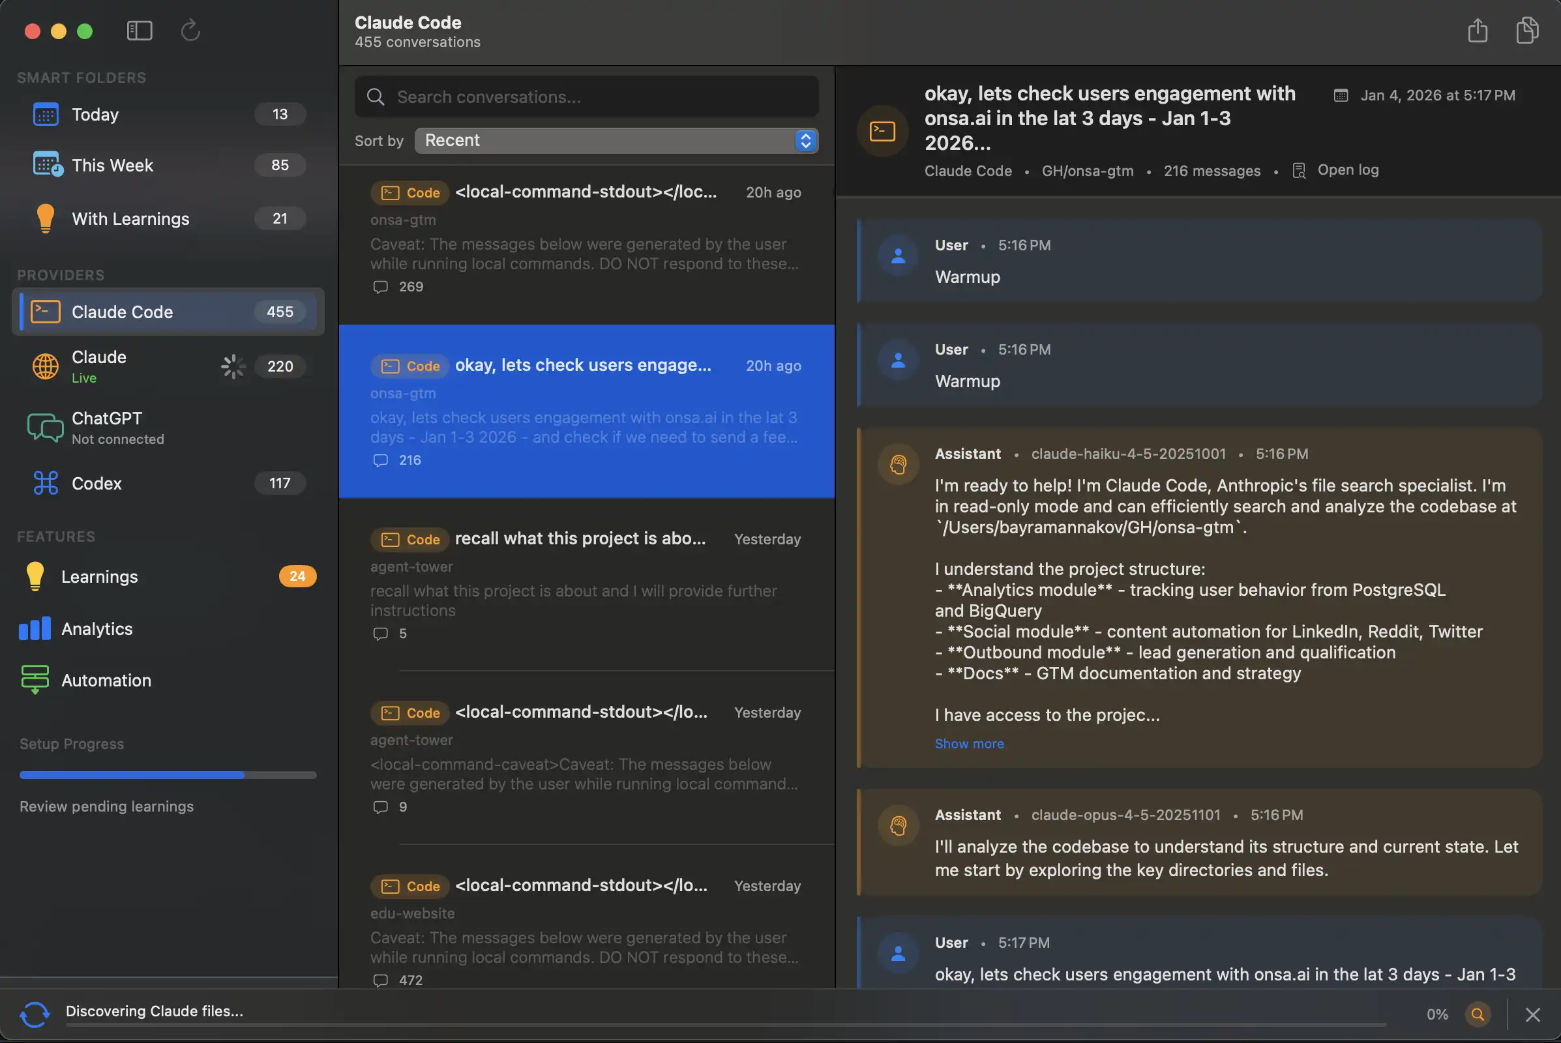
Task: Dismiss the Discovering Claude files status
Action: 1533,1014
